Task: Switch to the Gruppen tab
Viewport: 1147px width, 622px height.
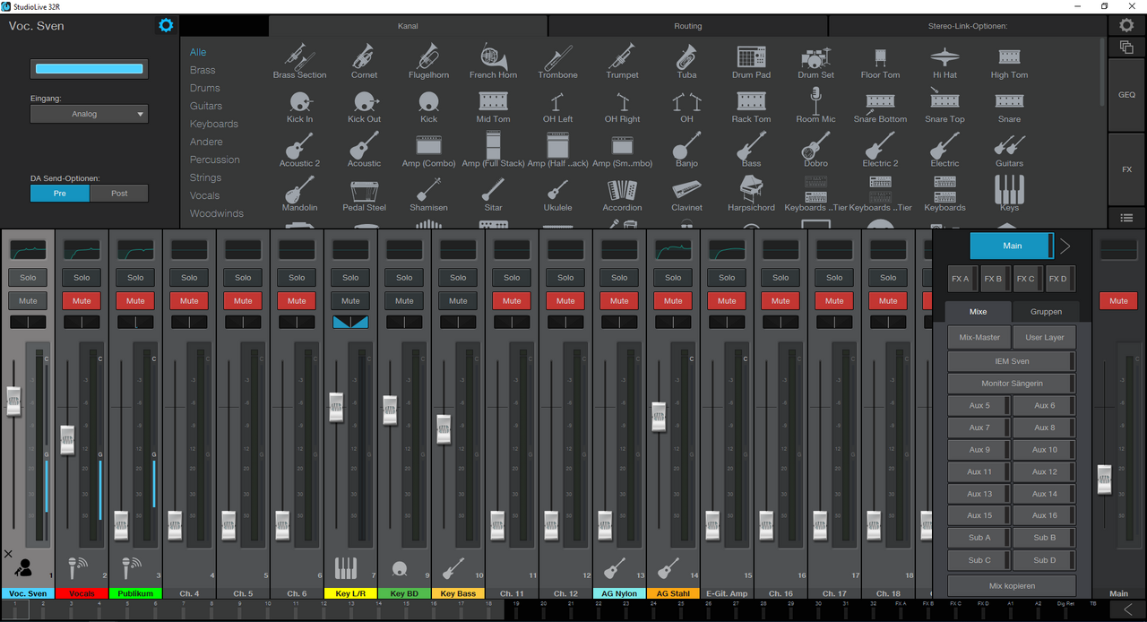Action: [x=1046, y=311]
